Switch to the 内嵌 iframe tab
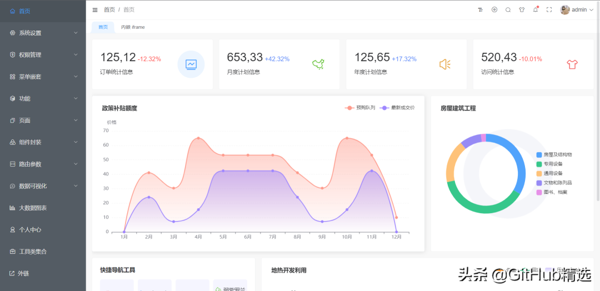600x291 pixels. [133, 27]
